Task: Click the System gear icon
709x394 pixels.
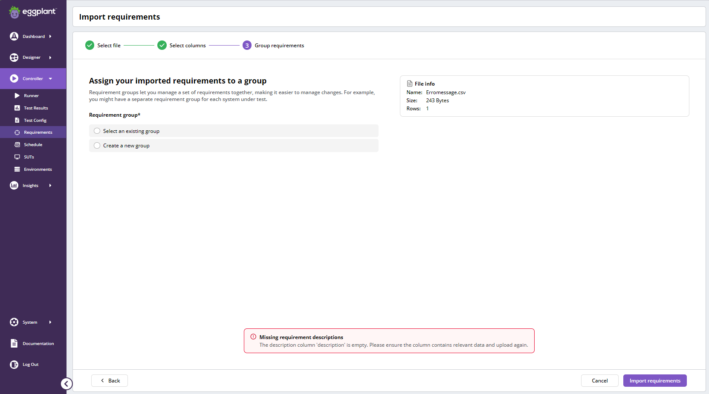Action: click(14, 322)
